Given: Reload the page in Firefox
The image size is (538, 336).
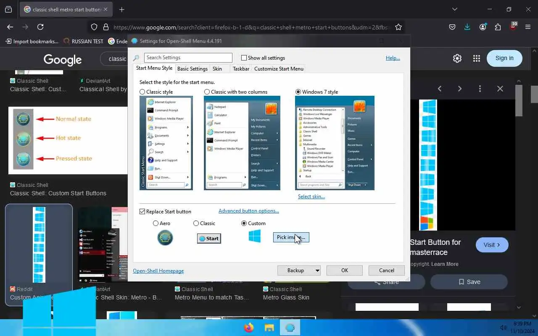Looking at the screenshot, I should pos(40,27).
